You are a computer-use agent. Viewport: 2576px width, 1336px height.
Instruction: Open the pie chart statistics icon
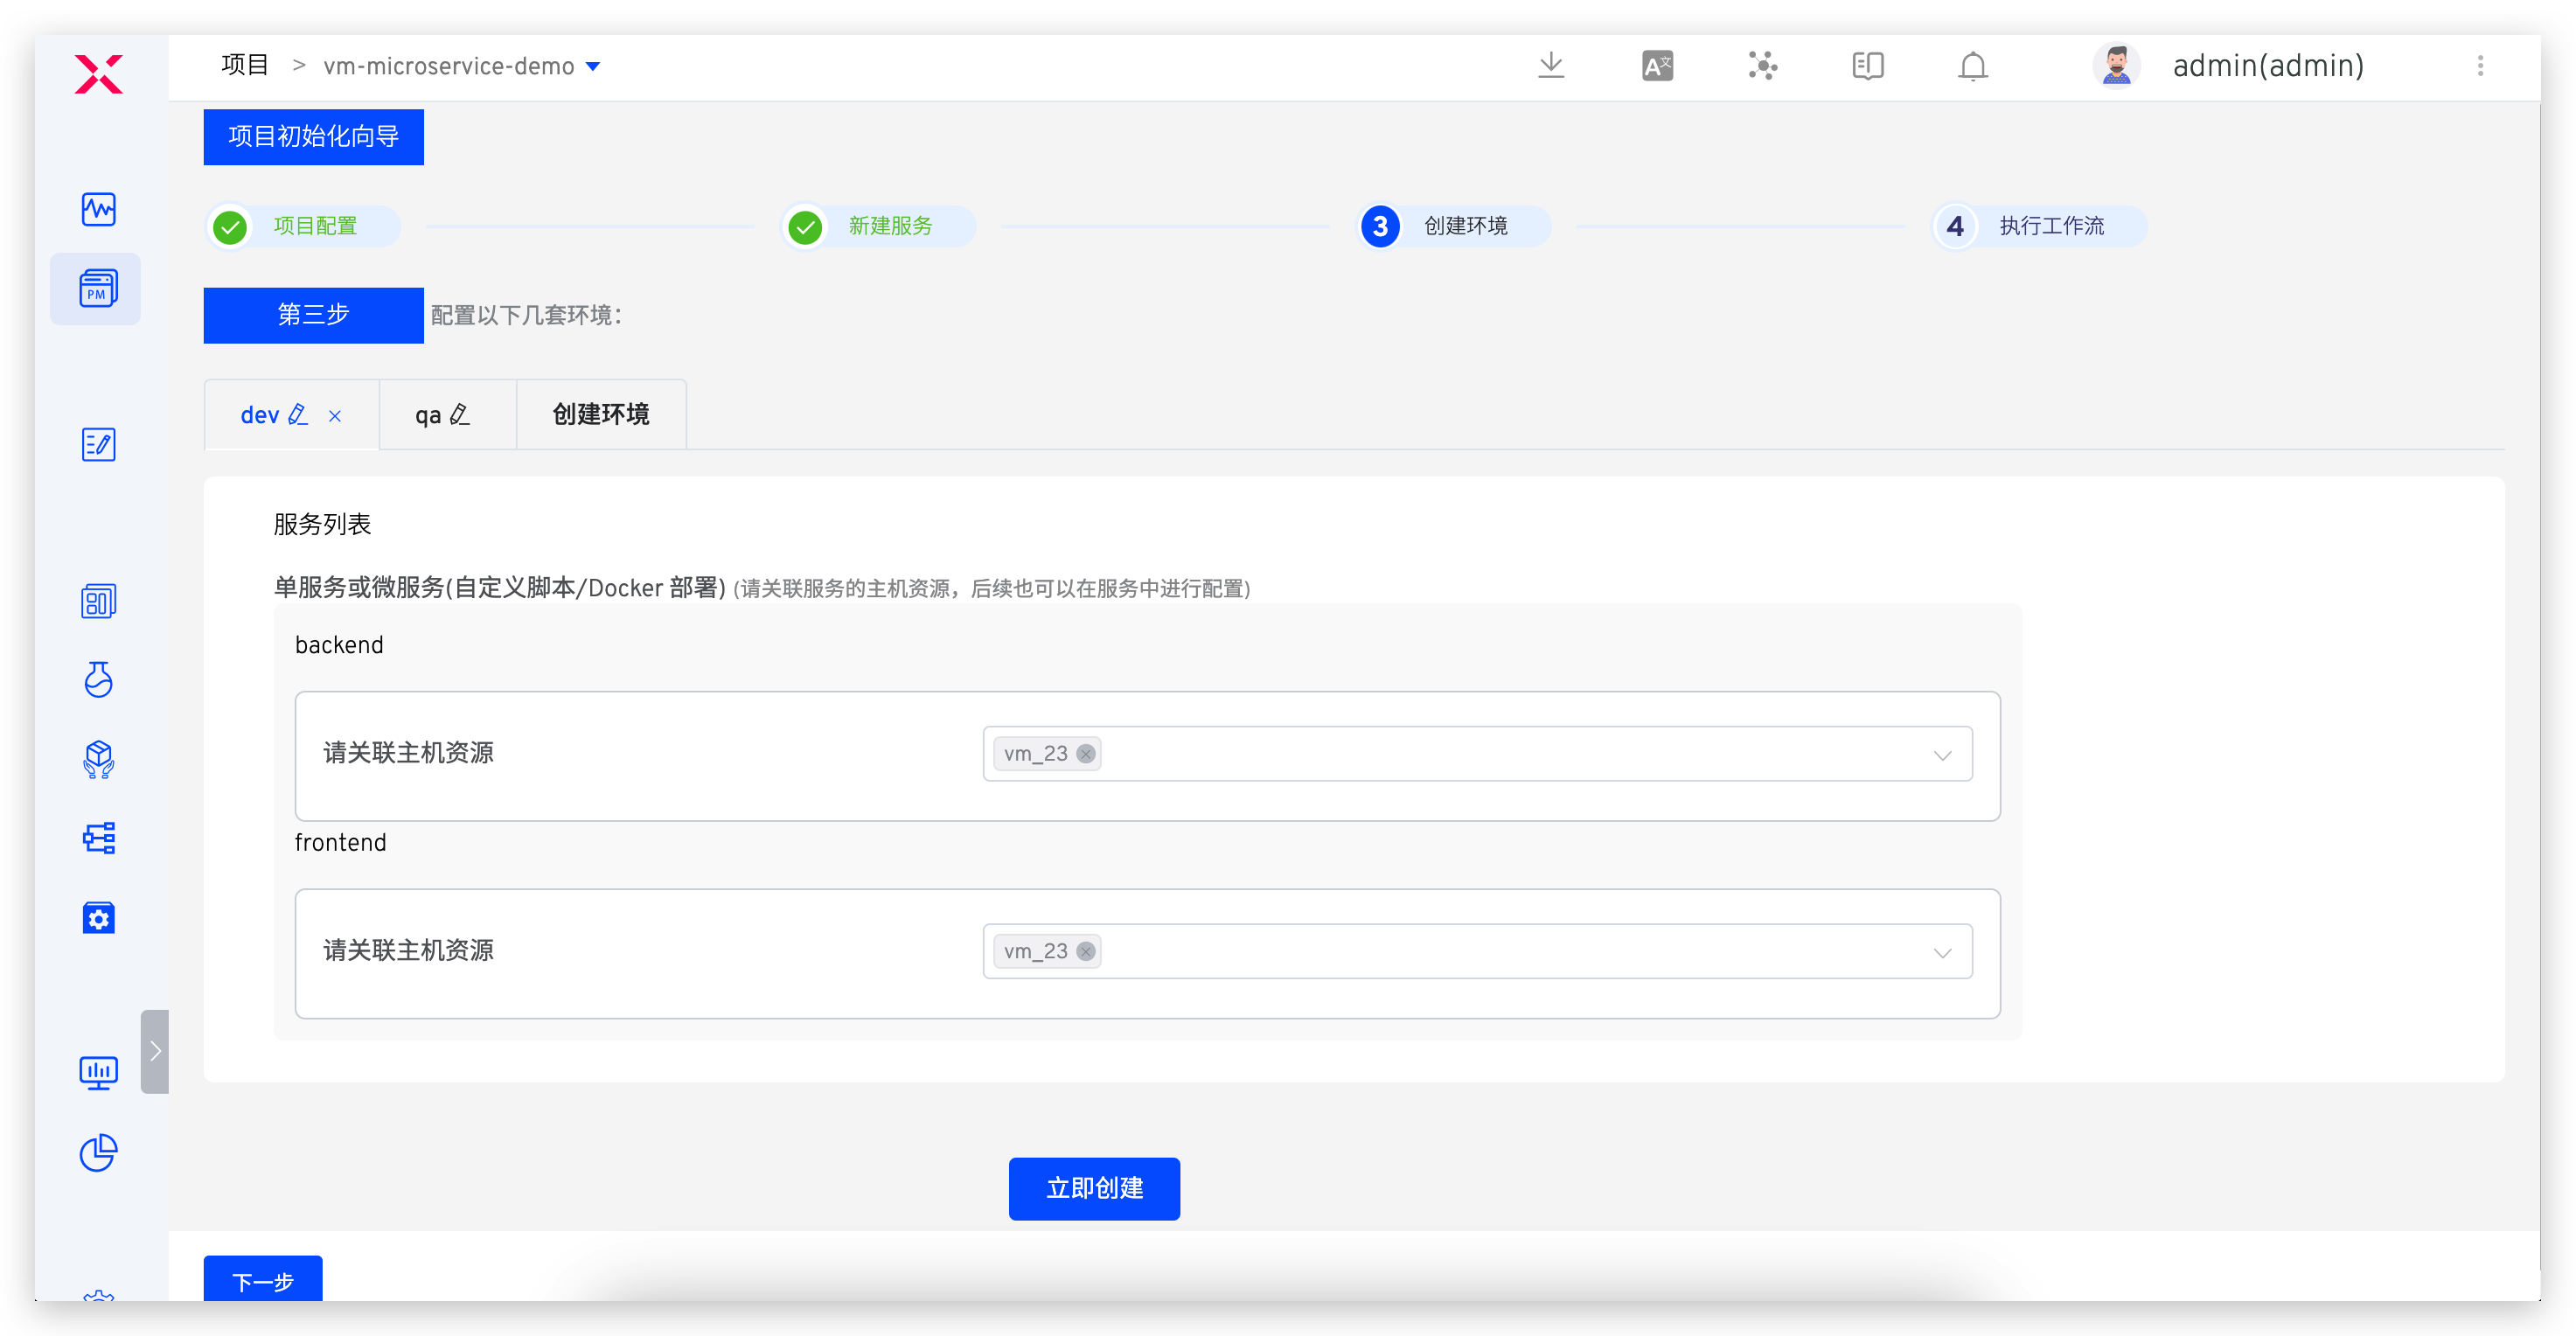point(97,1153)
